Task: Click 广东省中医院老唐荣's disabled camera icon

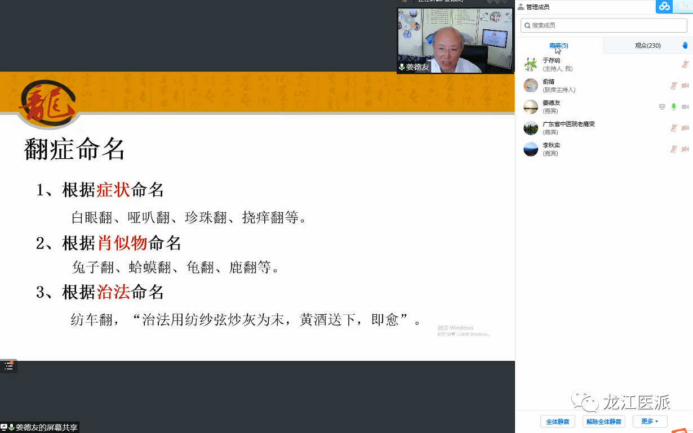Action: tap(685, 128)
